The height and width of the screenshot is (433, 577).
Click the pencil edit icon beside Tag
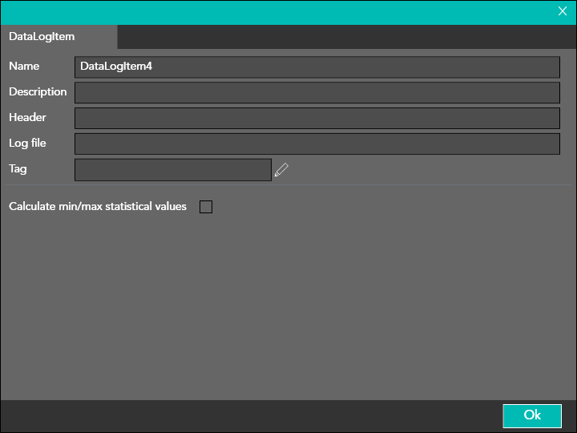281,170
